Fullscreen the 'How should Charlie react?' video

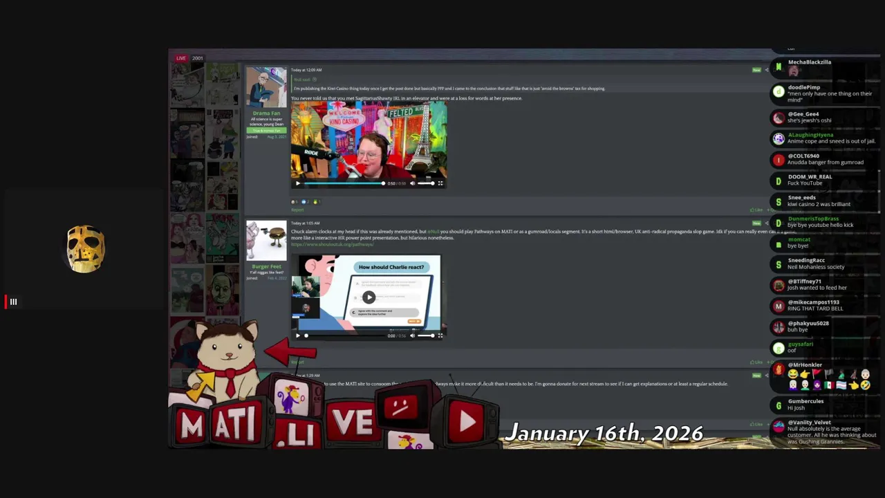click(x=440, y=335)
